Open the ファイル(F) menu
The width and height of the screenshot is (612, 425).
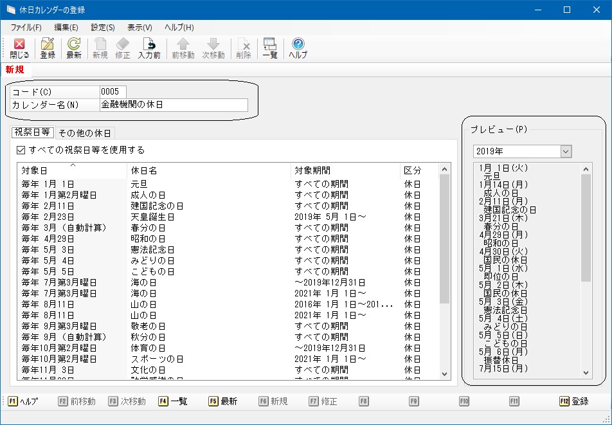26,28
